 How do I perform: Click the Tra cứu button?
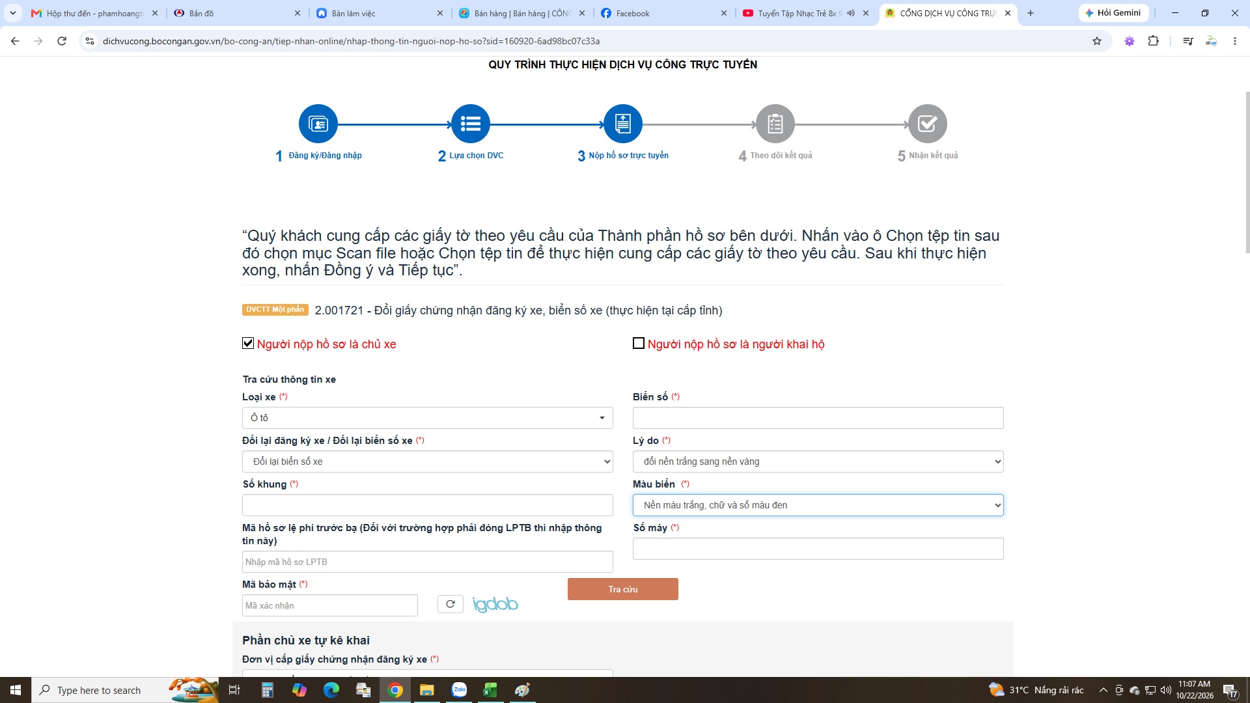tap(622, 589)
